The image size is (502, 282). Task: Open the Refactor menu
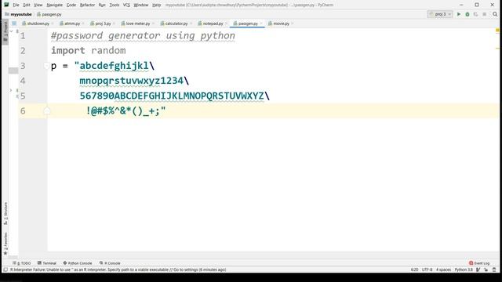coord(87,5)
